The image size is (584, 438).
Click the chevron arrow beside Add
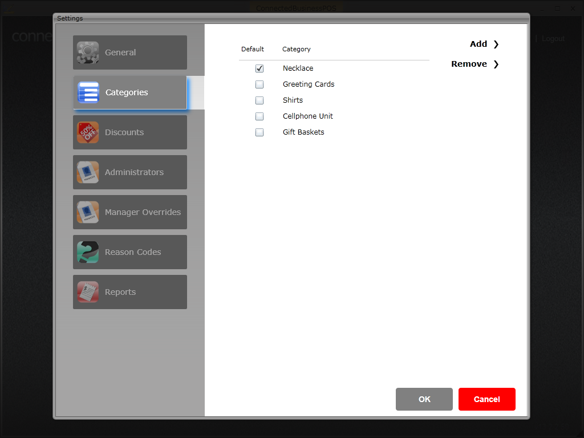[x=496, y=44]
